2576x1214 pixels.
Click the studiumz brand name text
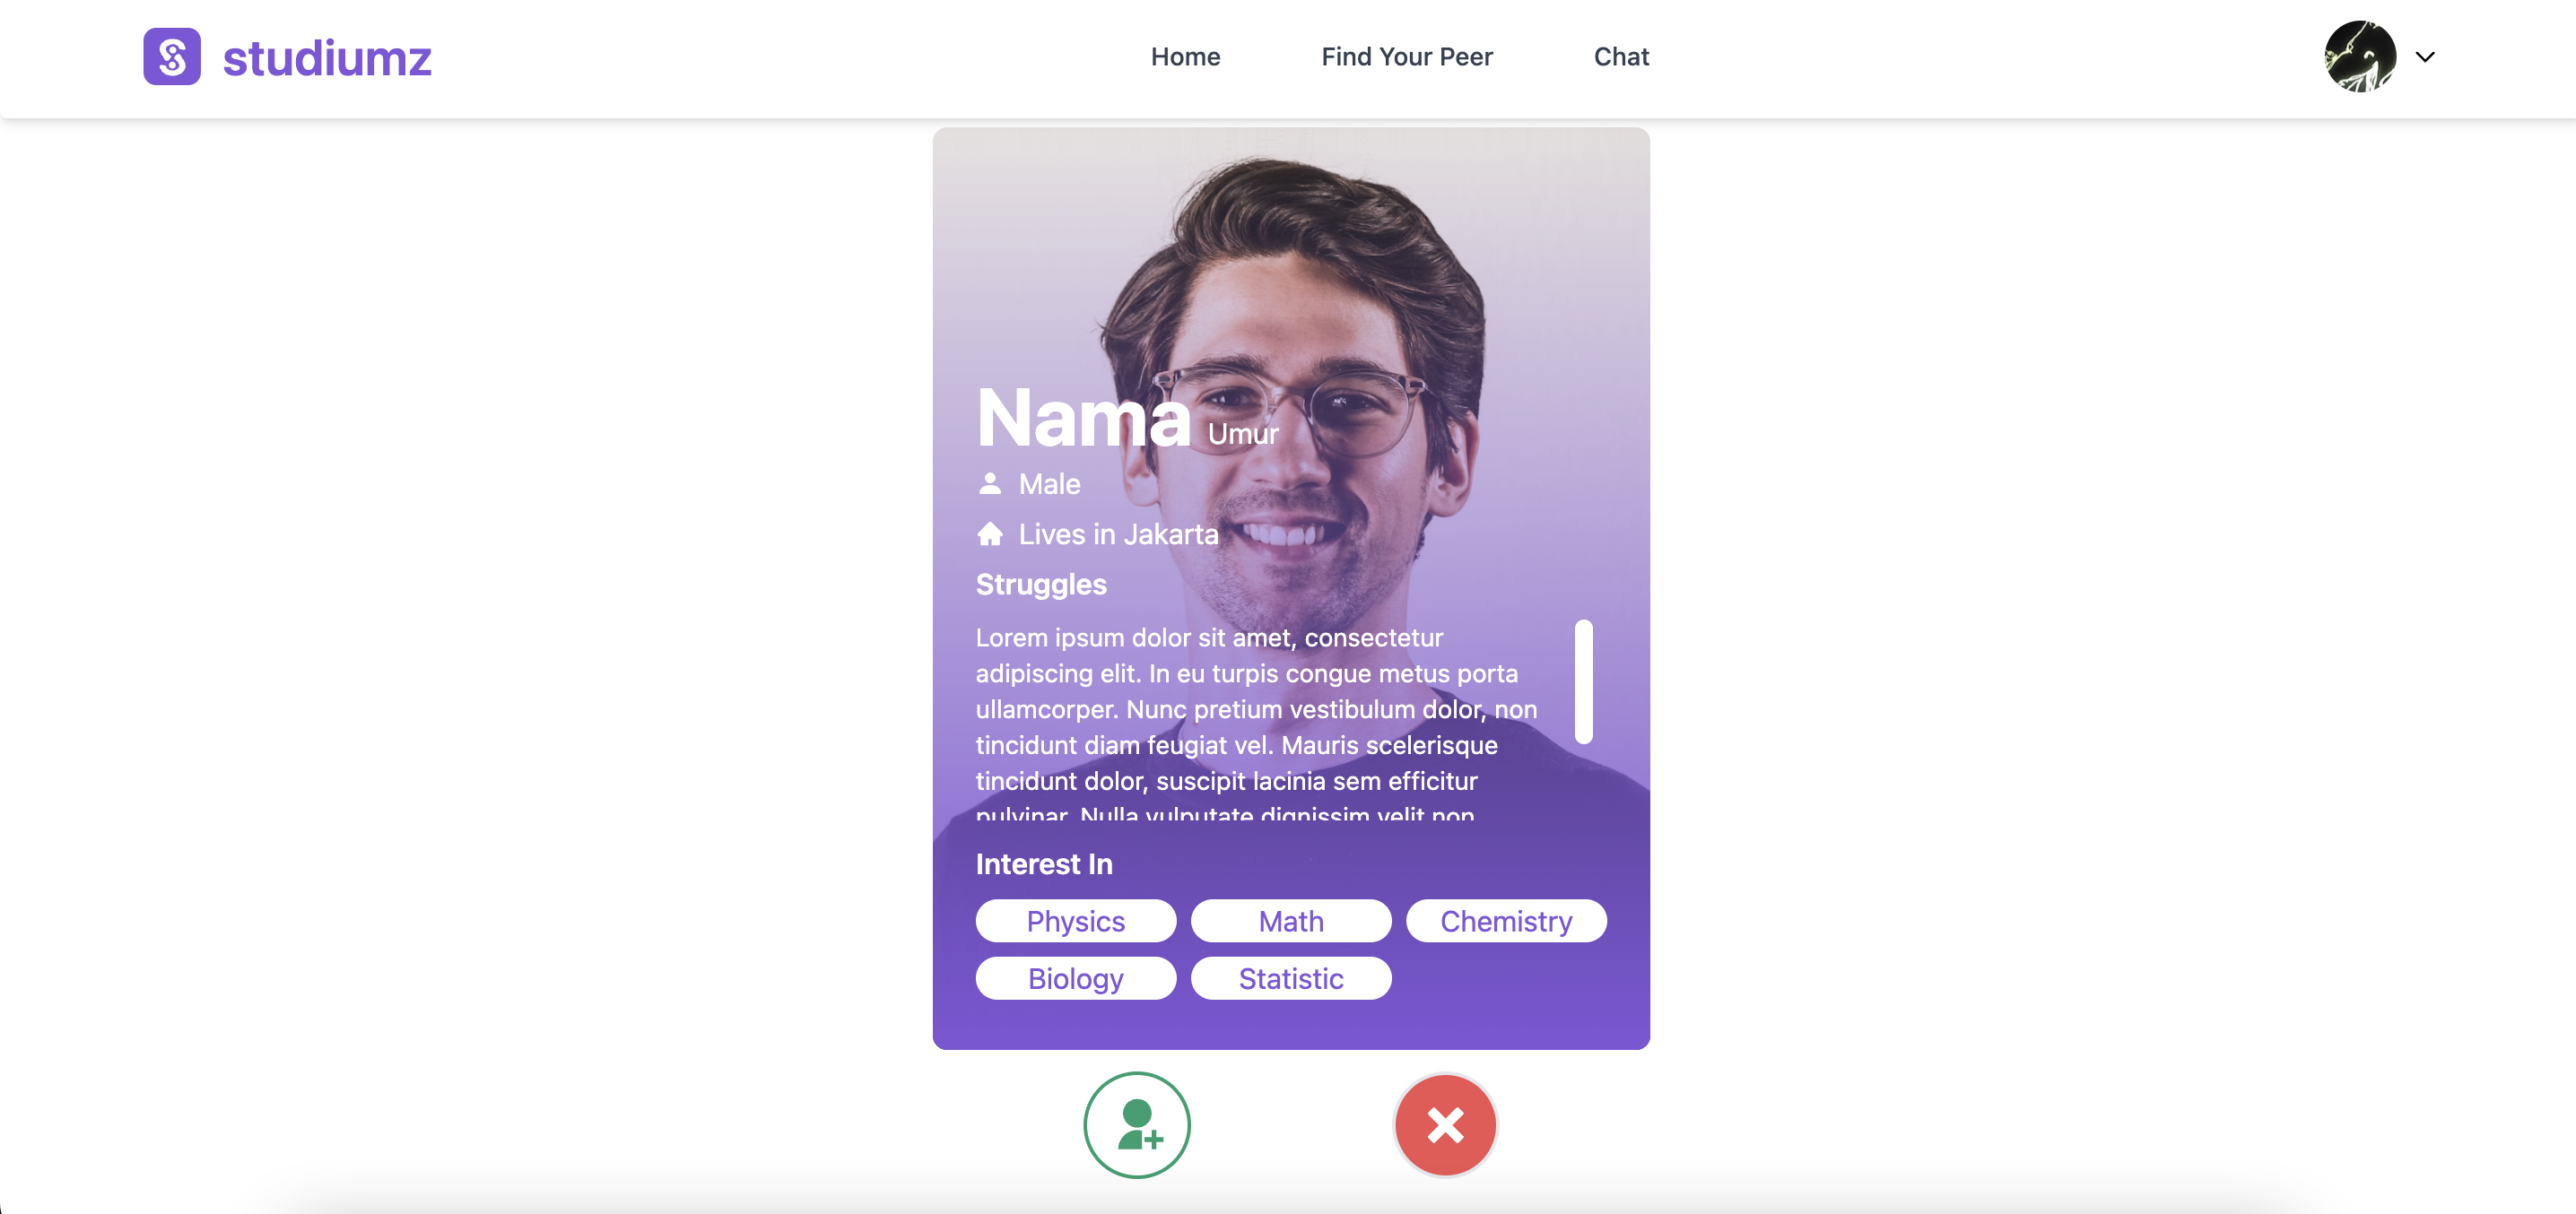(327, 57)
